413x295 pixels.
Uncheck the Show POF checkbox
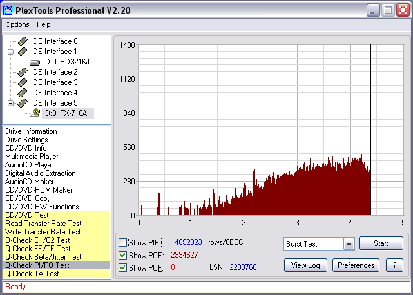pos(122,267)
